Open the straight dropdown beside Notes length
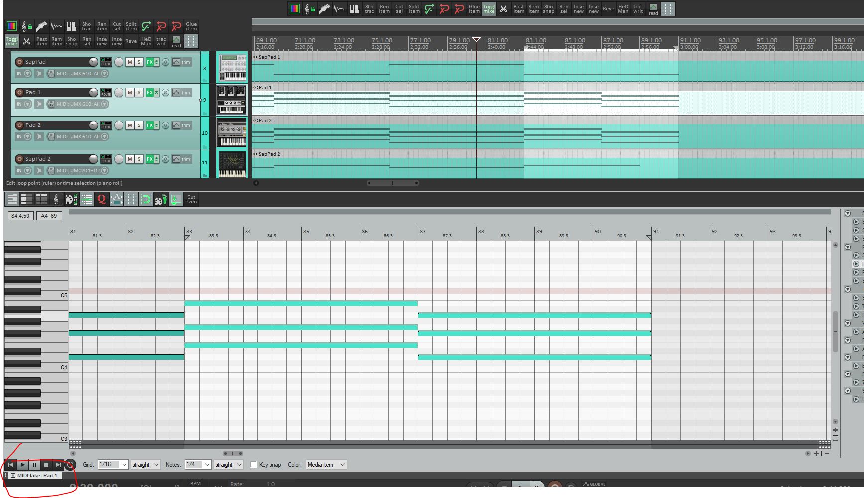This screenshot has height=498, width=864. (228, 465)
